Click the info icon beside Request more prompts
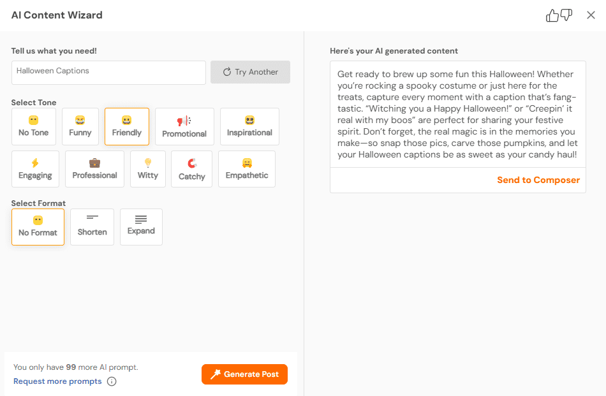Viewport: 606px width, 396px height. (112, 381)
